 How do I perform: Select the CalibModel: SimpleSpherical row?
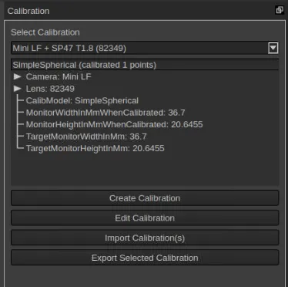(82, 100)
